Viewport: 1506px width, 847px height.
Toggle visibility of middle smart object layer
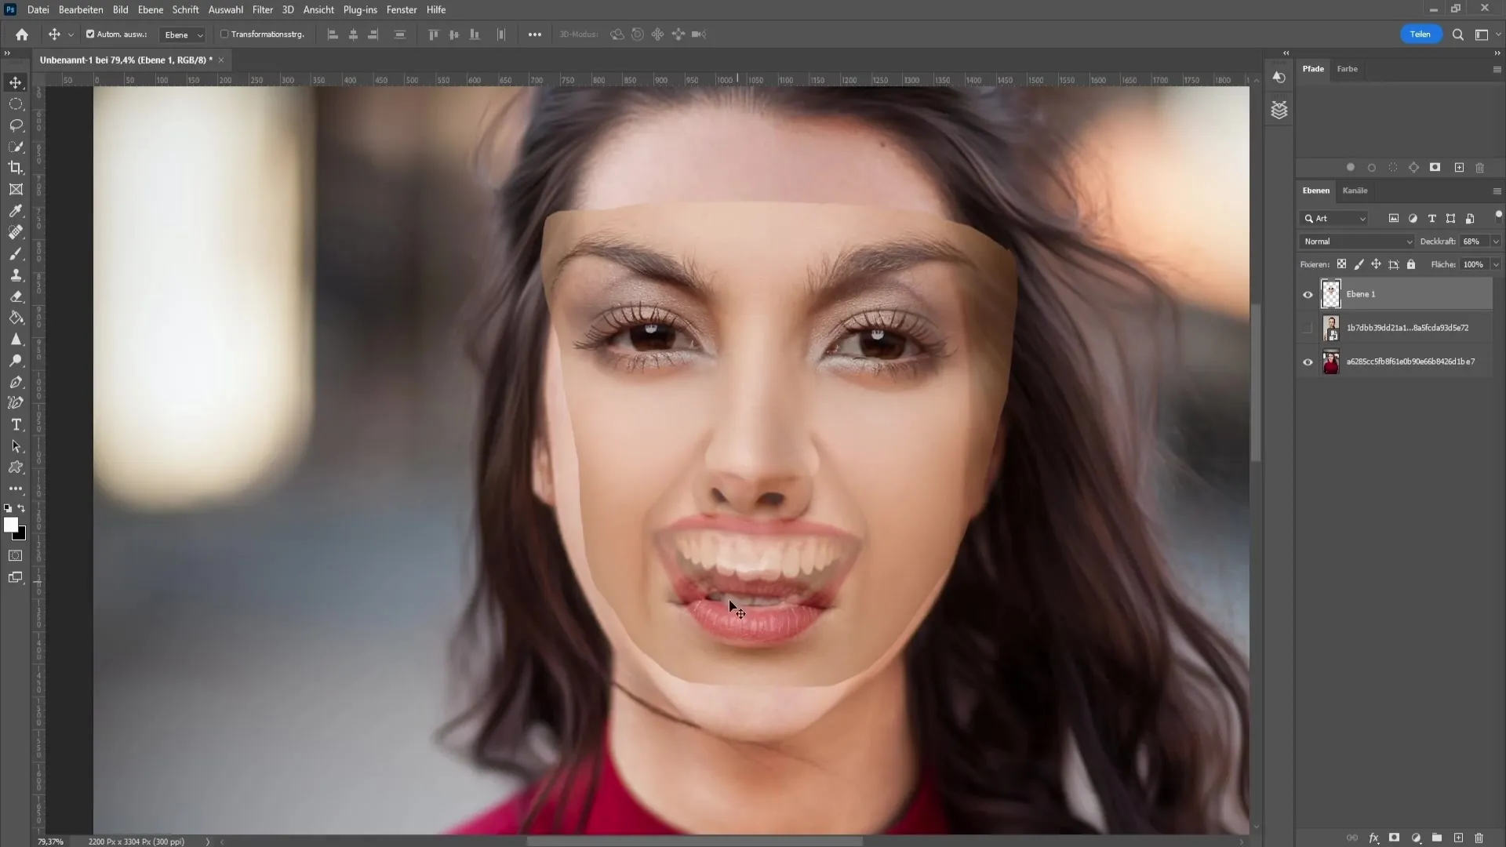(x=1308, y=327)
